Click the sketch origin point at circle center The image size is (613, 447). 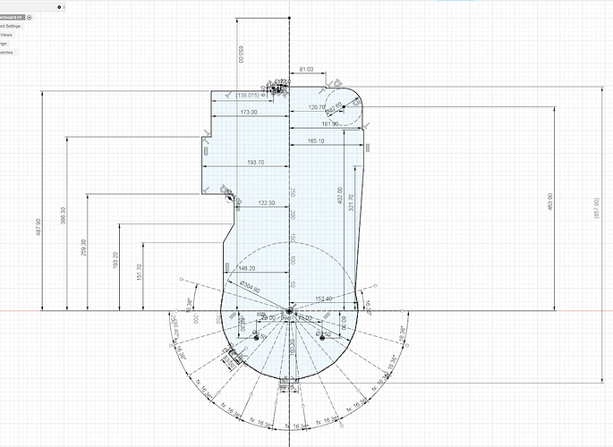tap(289, 311)
